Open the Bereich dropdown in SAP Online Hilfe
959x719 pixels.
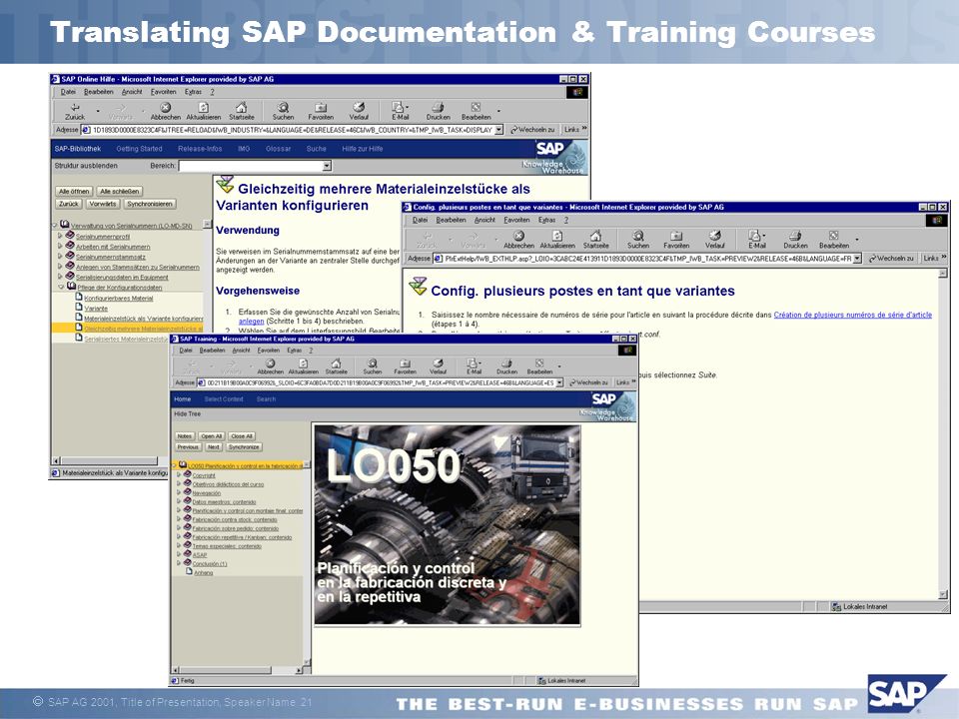point(328,166)
